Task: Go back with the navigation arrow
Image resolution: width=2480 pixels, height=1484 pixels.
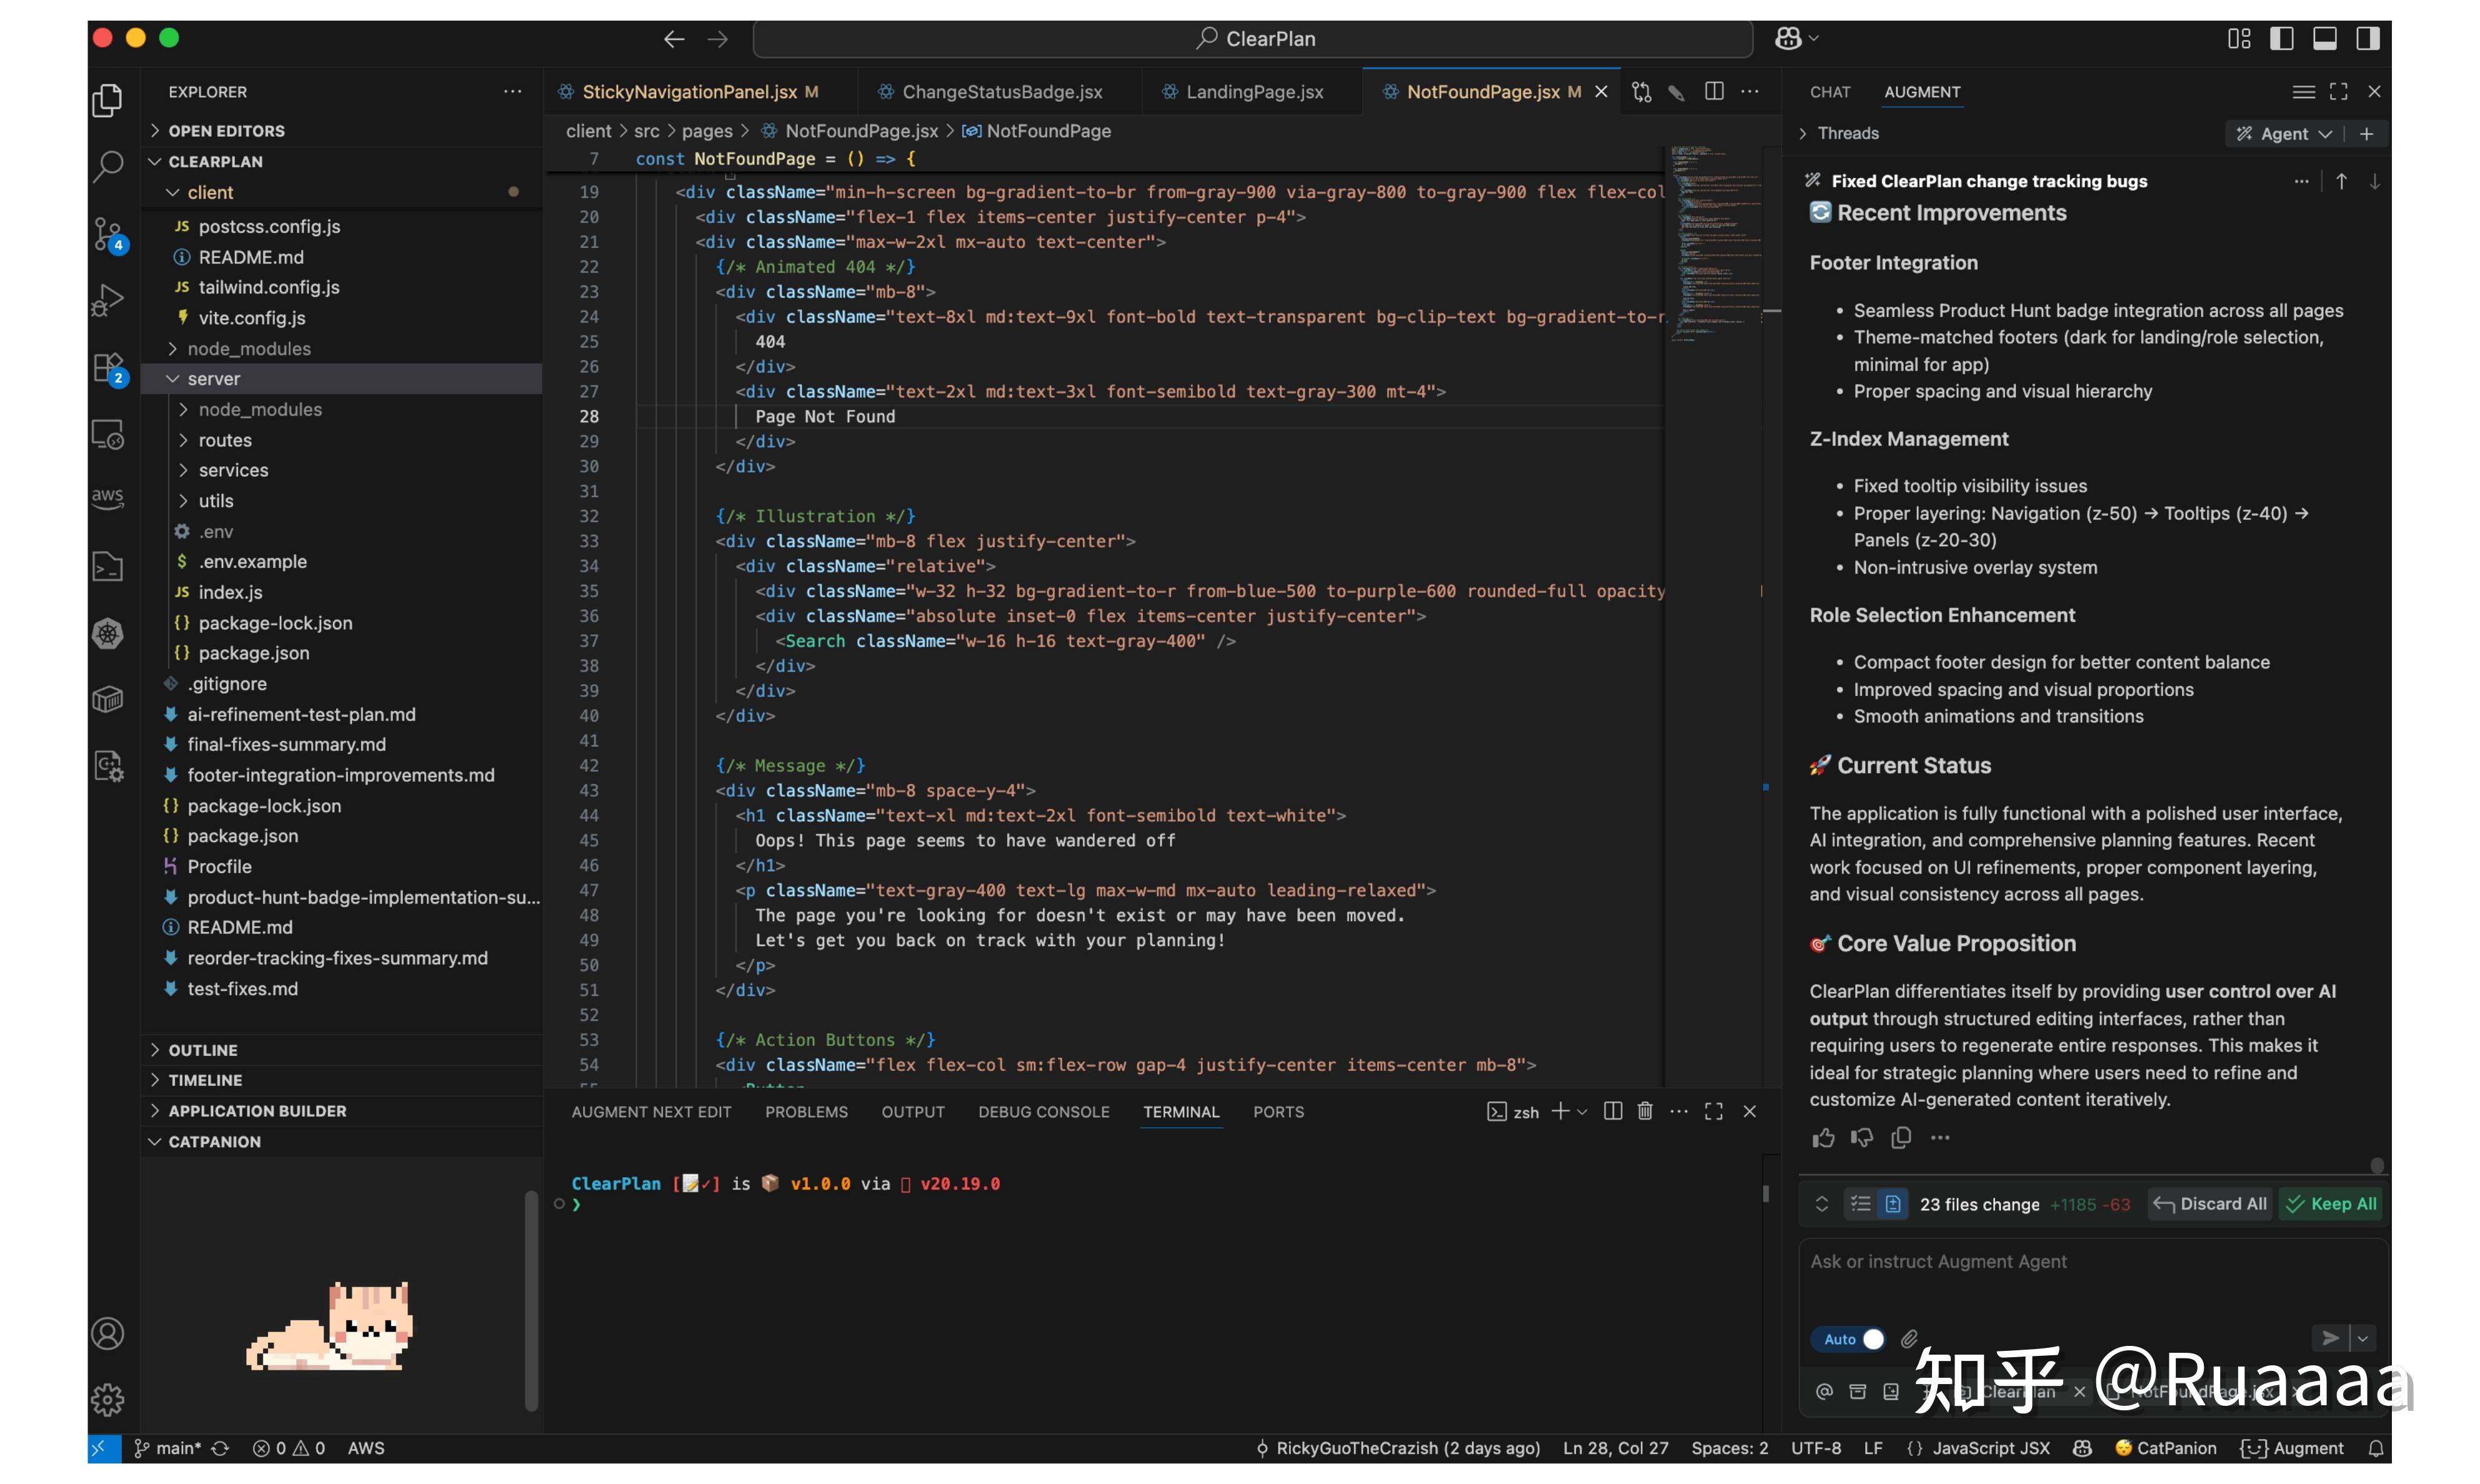Action: [x=674, y=39]
